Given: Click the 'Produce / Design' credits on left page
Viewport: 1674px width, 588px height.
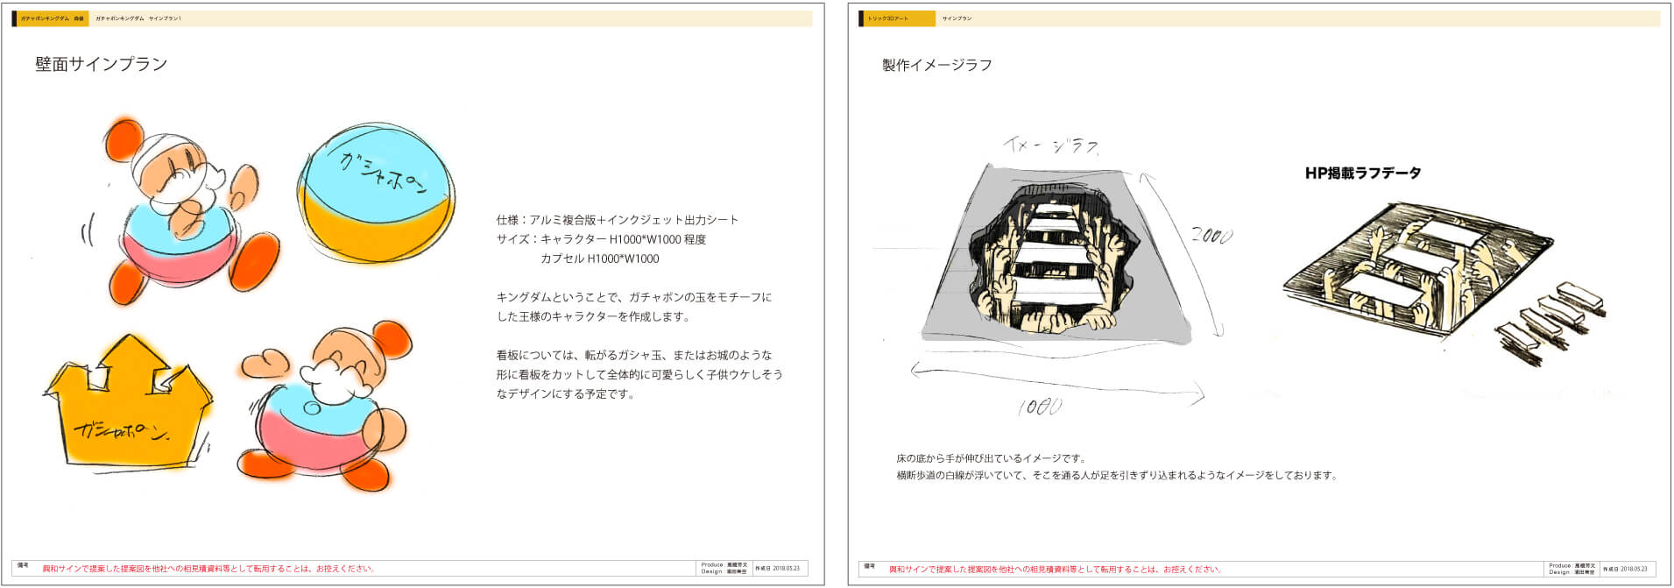Looking at the screenshot, I should coord(724,569).
